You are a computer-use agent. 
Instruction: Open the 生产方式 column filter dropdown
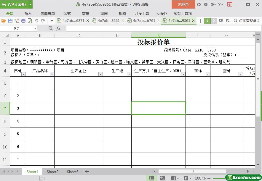[183, 74]
